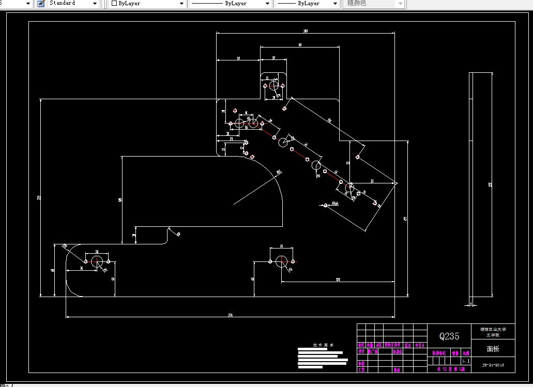
Task: Select the 标准化 label in title block
Action: [x=398, y=352]
